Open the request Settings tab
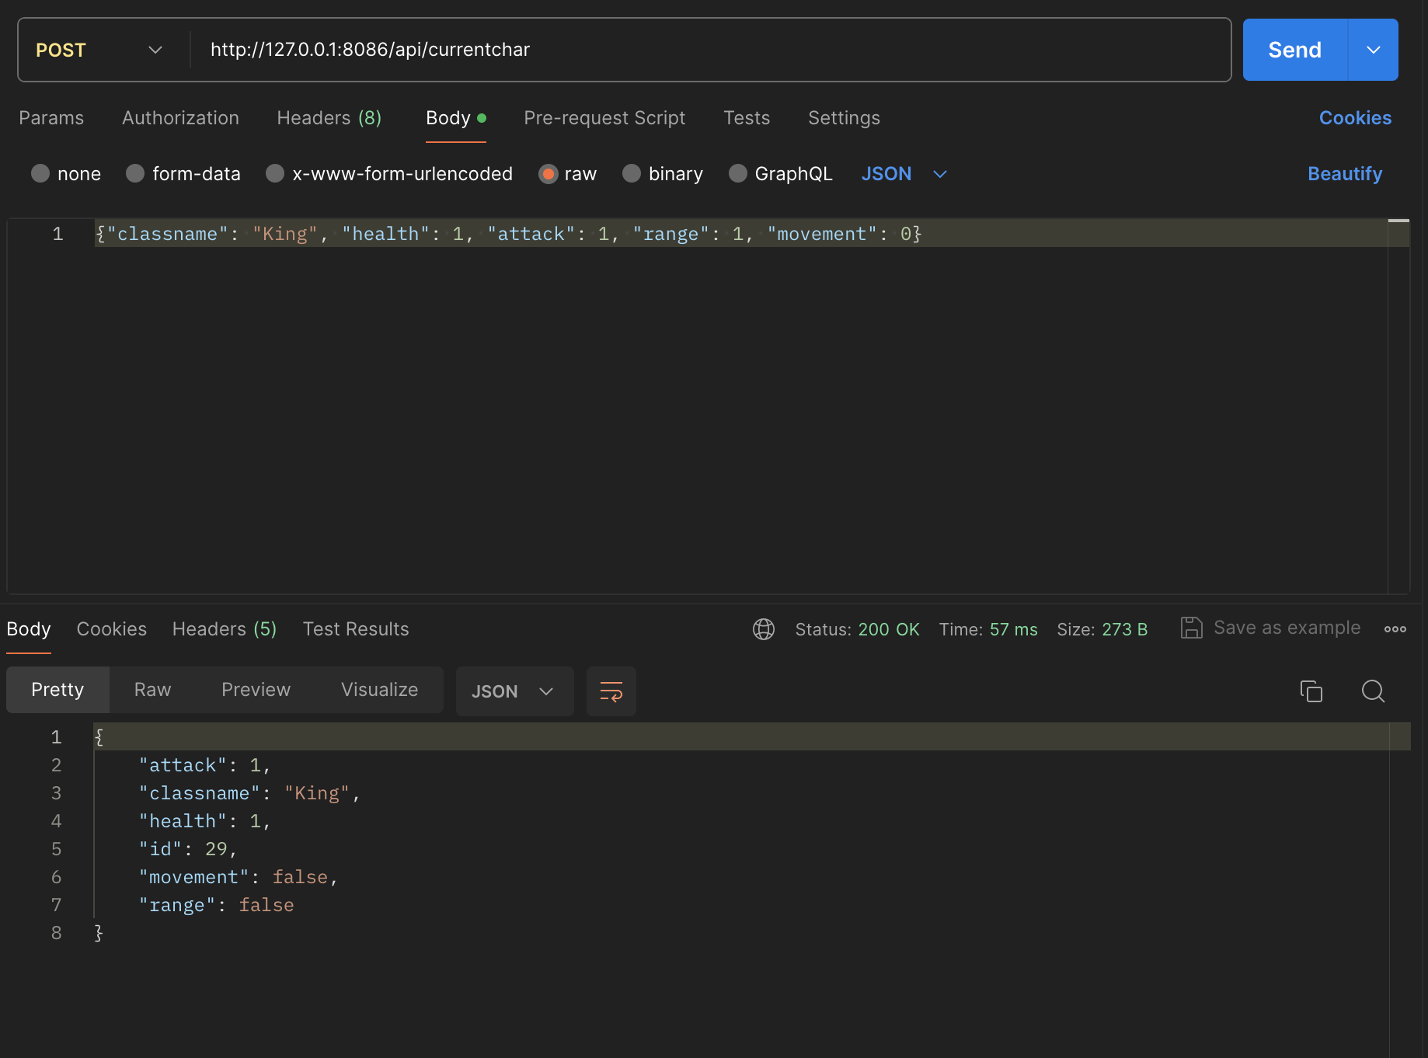This screenshot has width=1428, height=1058. tap(844, 118)
